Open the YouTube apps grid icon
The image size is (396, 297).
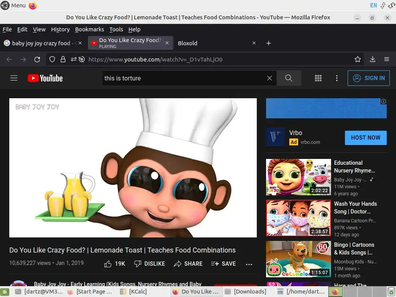[x=318, y=78]
